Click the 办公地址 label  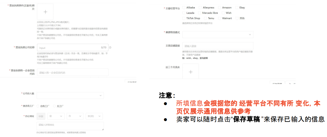tap(29, 116)
